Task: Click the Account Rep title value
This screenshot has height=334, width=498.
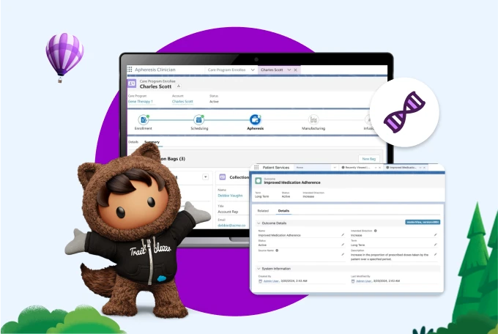Action: pos(228,212)
